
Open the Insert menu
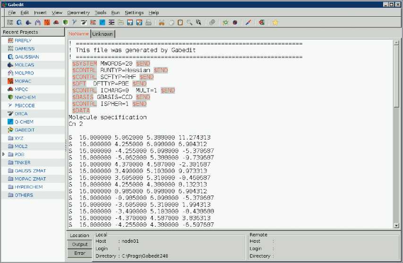click(40, 13)
